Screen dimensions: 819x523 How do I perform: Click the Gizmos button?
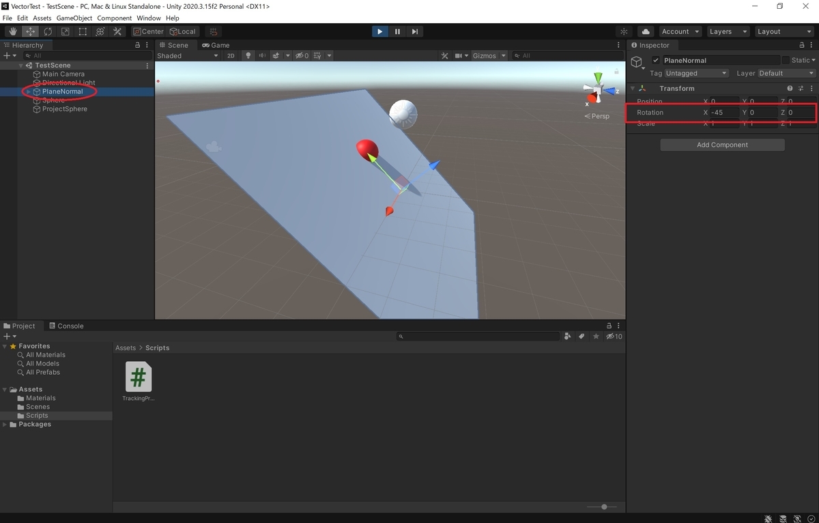pyautogui.click(x=485, y=55)
